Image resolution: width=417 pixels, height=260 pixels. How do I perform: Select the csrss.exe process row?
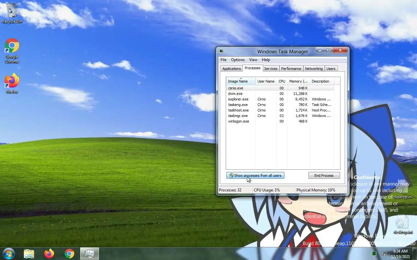pyautogui.click(x=280, y=88)
